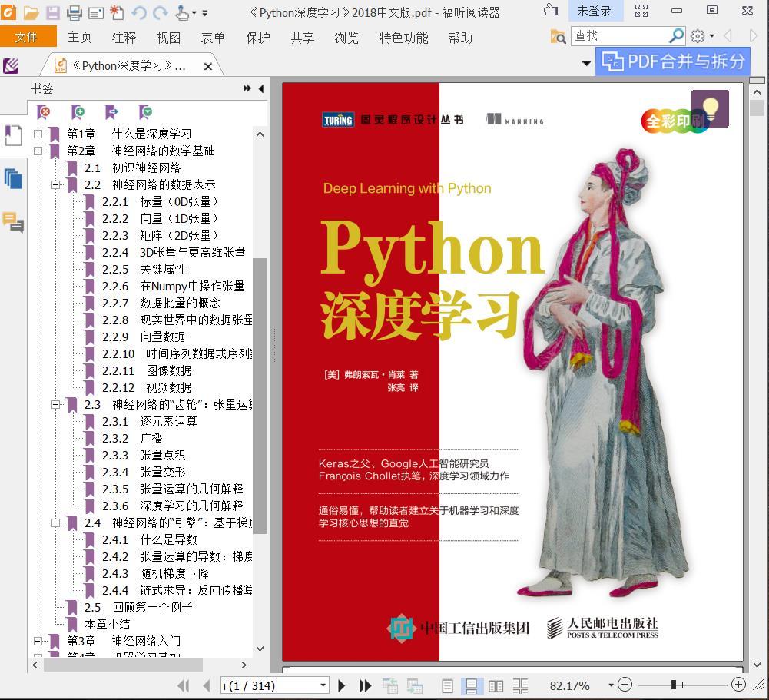Screen dimensions: 769x700
Task: Select single page view mode
Action: point(447,685)
